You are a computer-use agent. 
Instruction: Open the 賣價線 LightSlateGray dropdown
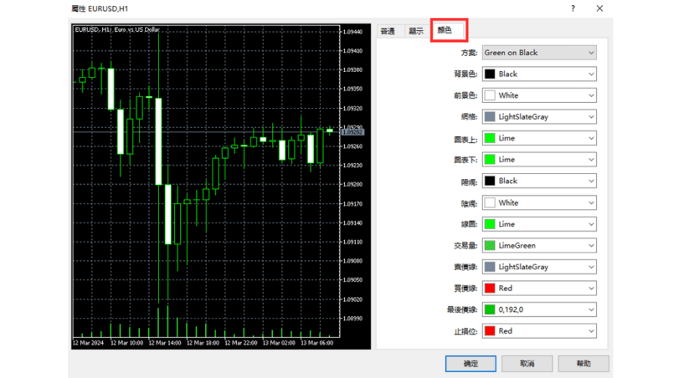click(x=539, y=267)
